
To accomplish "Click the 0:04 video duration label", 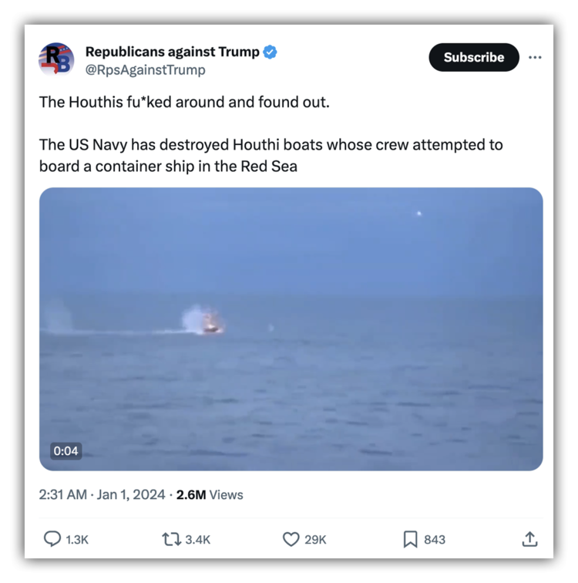I will pos(66,450).
